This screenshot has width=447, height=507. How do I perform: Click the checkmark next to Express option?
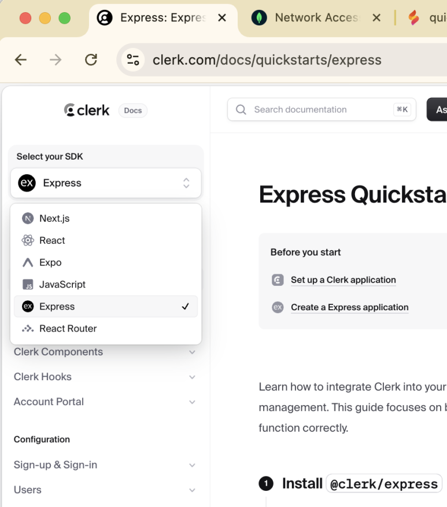186,306
